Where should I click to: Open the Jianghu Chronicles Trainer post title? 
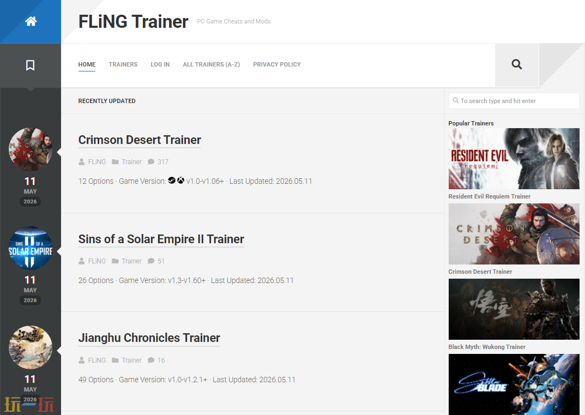coord(149,338)
